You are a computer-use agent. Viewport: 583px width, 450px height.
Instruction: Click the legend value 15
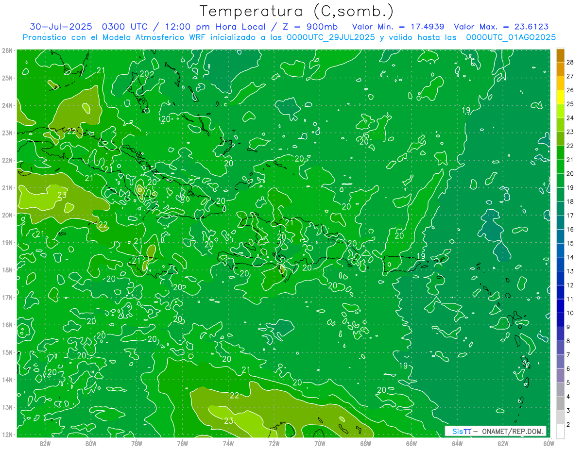570,243
